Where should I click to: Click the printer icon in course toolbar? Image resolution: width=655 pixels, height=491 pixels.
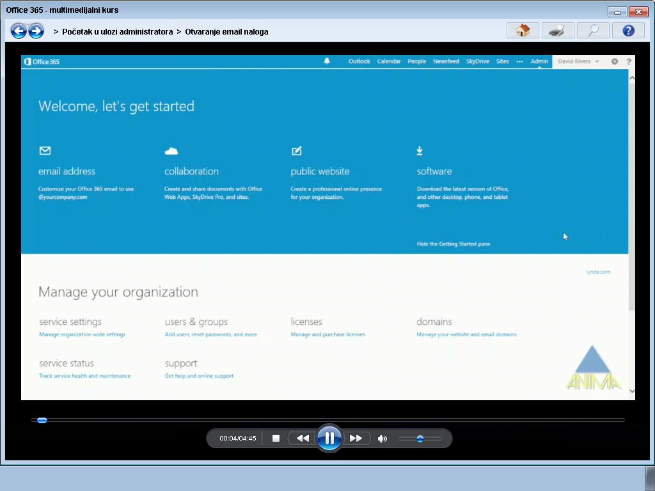557,30
